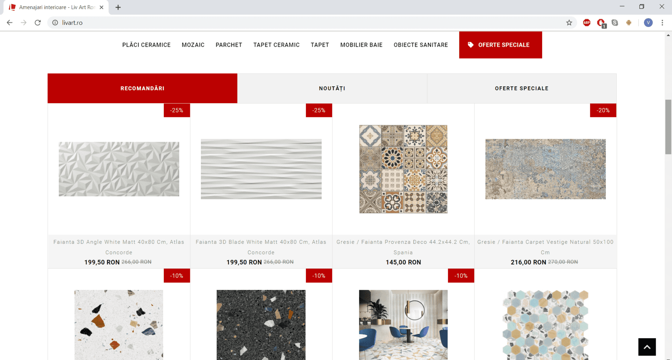Click the address bar URL field
The image size is (672, 360).
pyautogui.click(x=277, y=22)
